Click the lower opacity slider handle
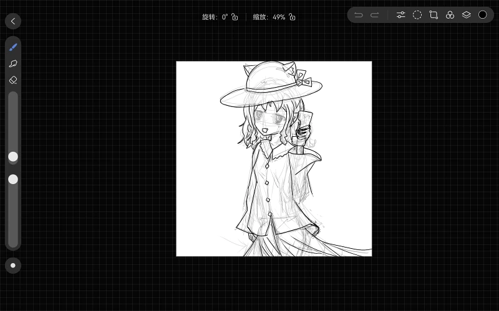 13,179
